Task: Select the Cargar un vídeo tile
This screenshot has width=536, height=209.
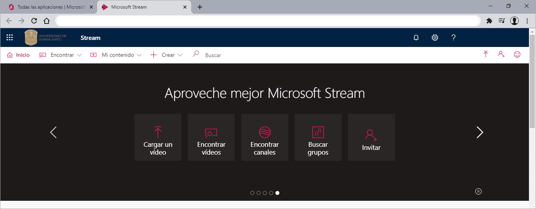Action: (x=158, y=137)
